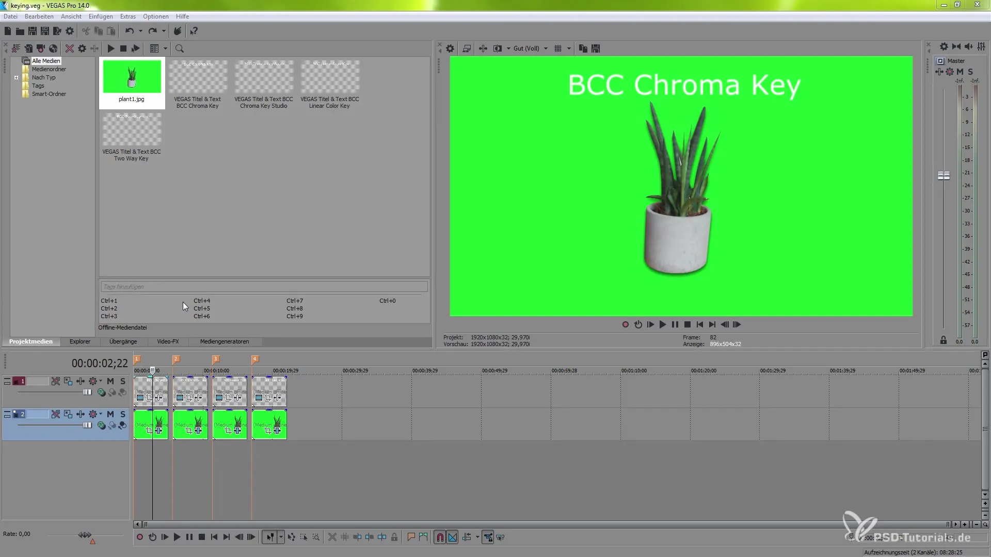The width and height of the screenshot is (991, 557).
Task: Start preview of selected media in Project Media
Action: coord(111,48)
